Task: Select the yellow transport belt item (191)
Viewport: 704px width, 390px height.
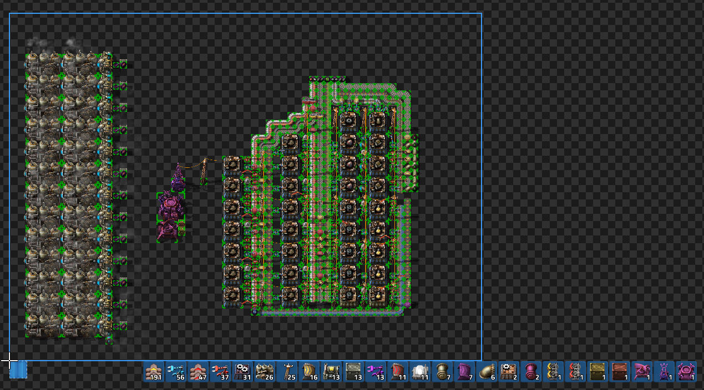Action: (x=153, y=371)
